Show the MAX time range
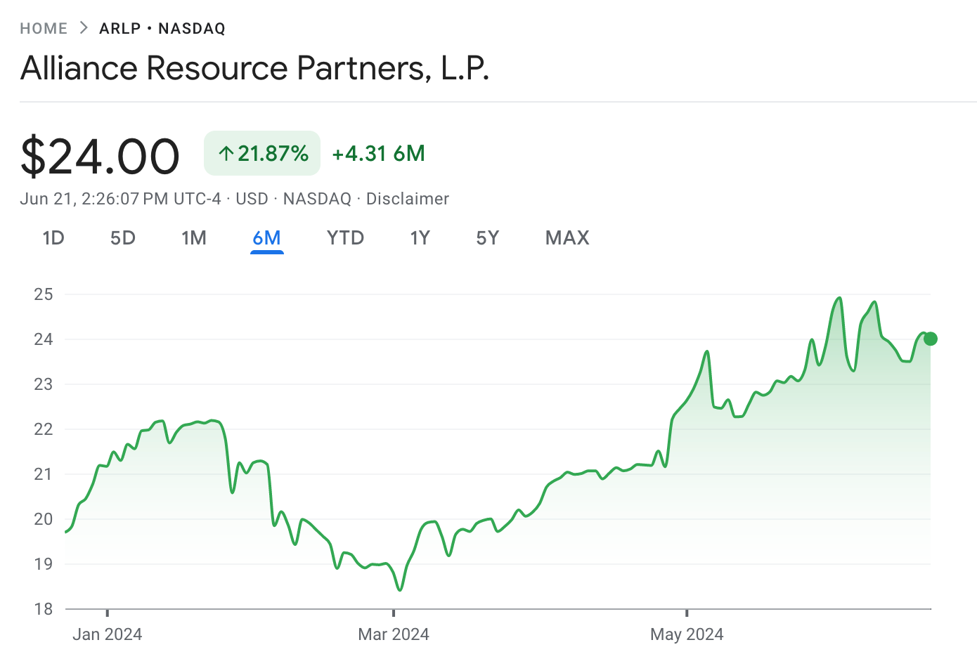 pyautogui.click(x=567, y=238)
